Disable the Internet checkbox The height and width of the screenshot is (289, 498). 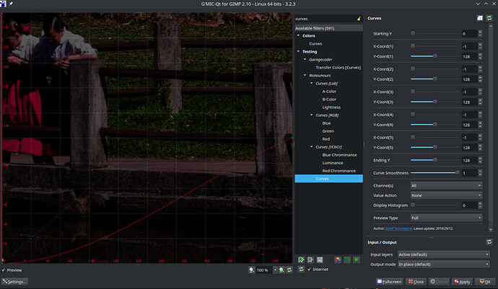pyautogui.click(x=310, y=270)
